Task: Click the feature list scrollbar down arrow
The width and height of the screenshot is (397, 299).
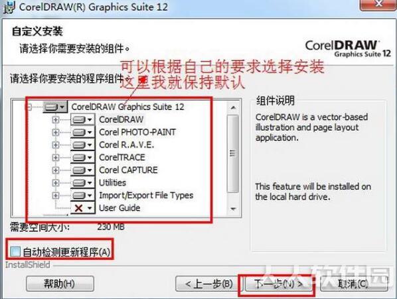Action: click(x=233, y=209)
